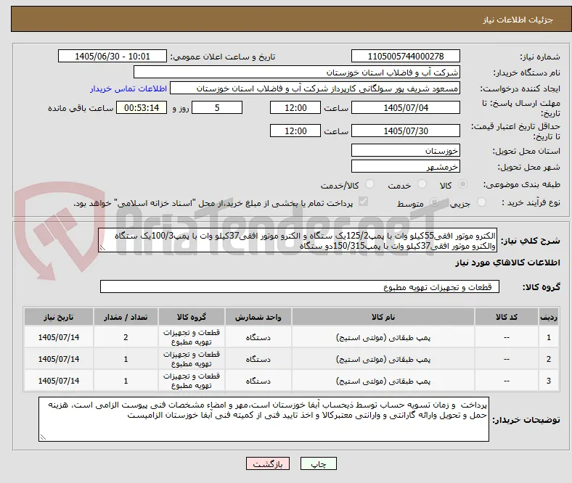Click the response deadline time 12:00 field
572x483 pixels.
click(295, 107)
